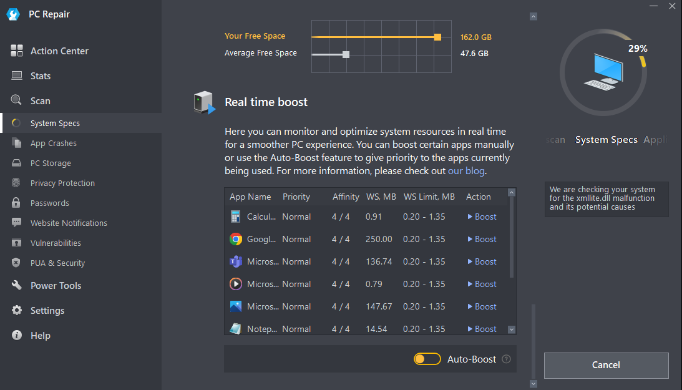Click the Passwords padlock icon
682x390 pixels.
click(x=16, y=203)
